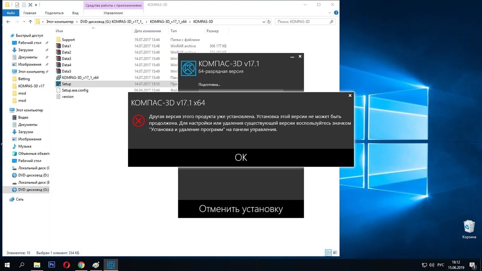Select the Support folder

[x=68, y=40]
